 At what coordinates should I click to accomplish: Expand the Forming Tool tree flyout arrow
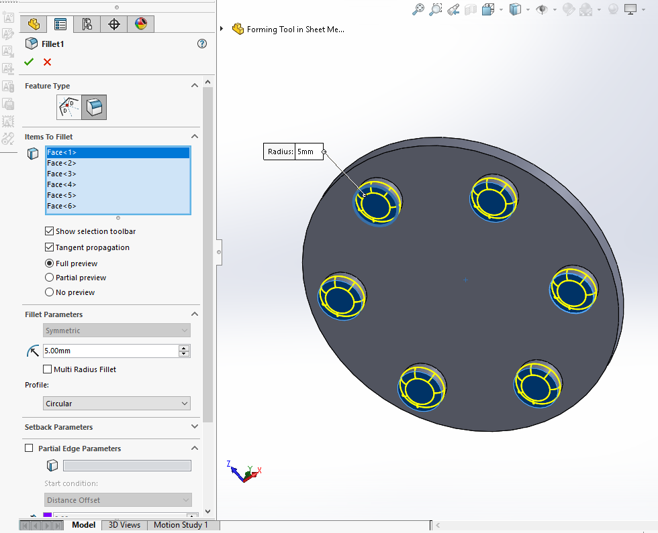click(222, 29)
